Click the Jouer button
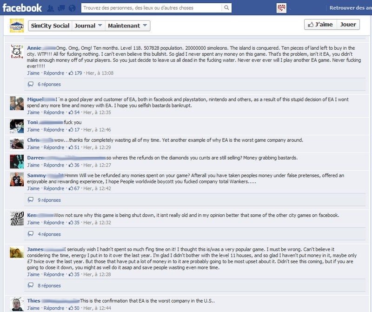The width and height of the screenshot is (372, 312). pyautogui.click(x=348, y=25)
